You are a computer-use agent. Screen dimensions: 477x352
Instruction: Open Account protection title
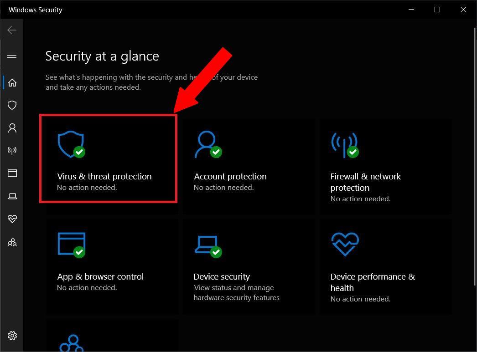[230, 177]
